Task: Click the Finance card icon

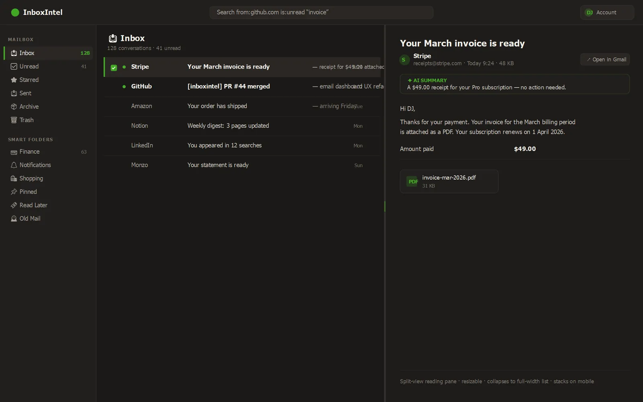Action: coord(14,152)
